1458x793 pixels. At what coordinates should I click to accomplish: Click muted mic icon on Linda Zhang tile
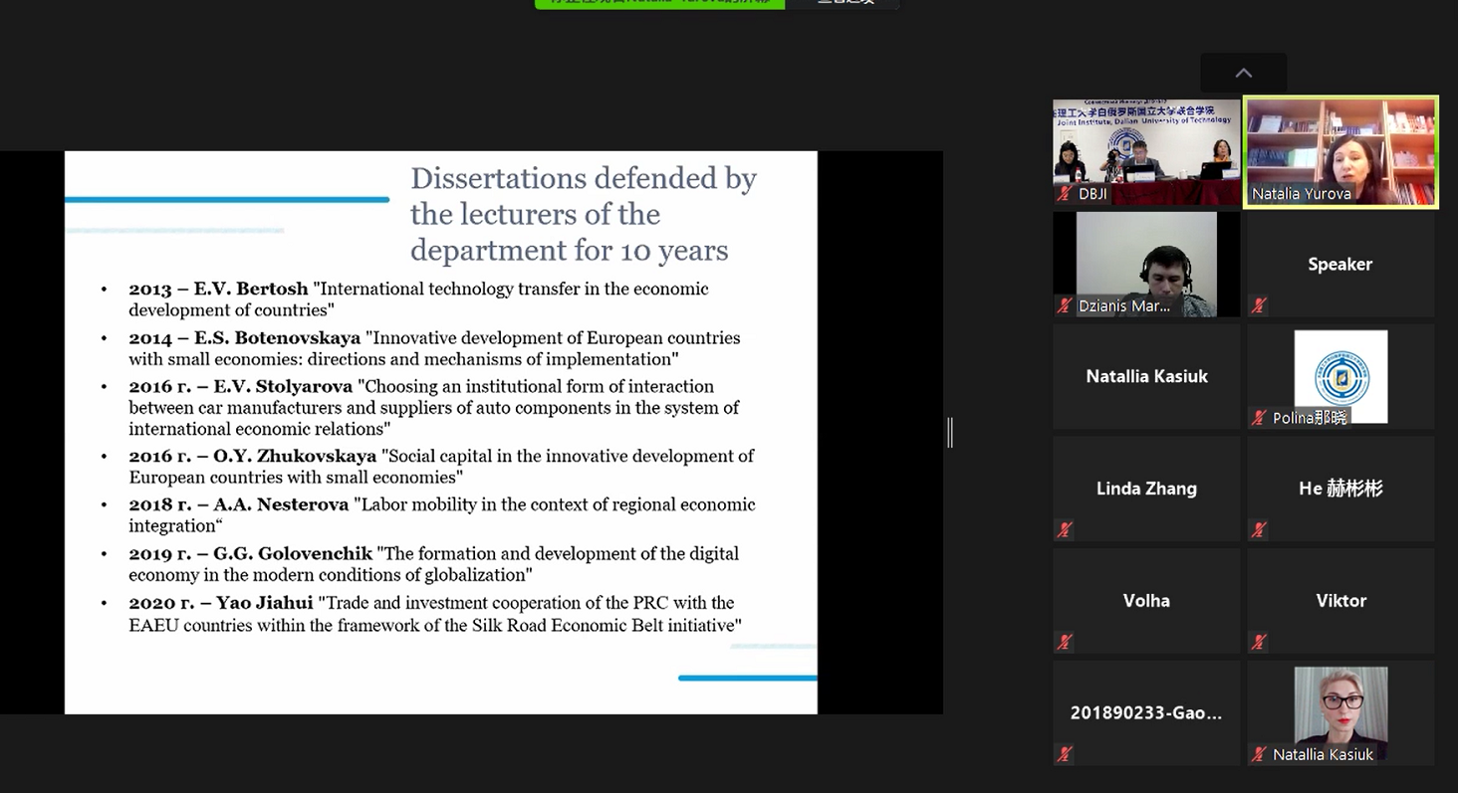[1065, 530]
